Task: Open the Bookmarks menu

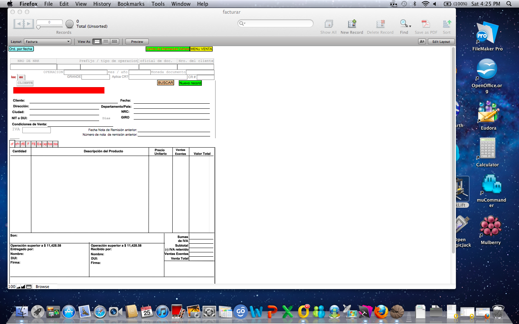Action: [131, 4]
